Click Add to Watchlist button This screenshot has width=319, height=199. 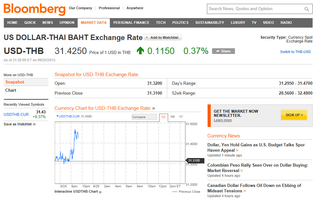point(163,37)
